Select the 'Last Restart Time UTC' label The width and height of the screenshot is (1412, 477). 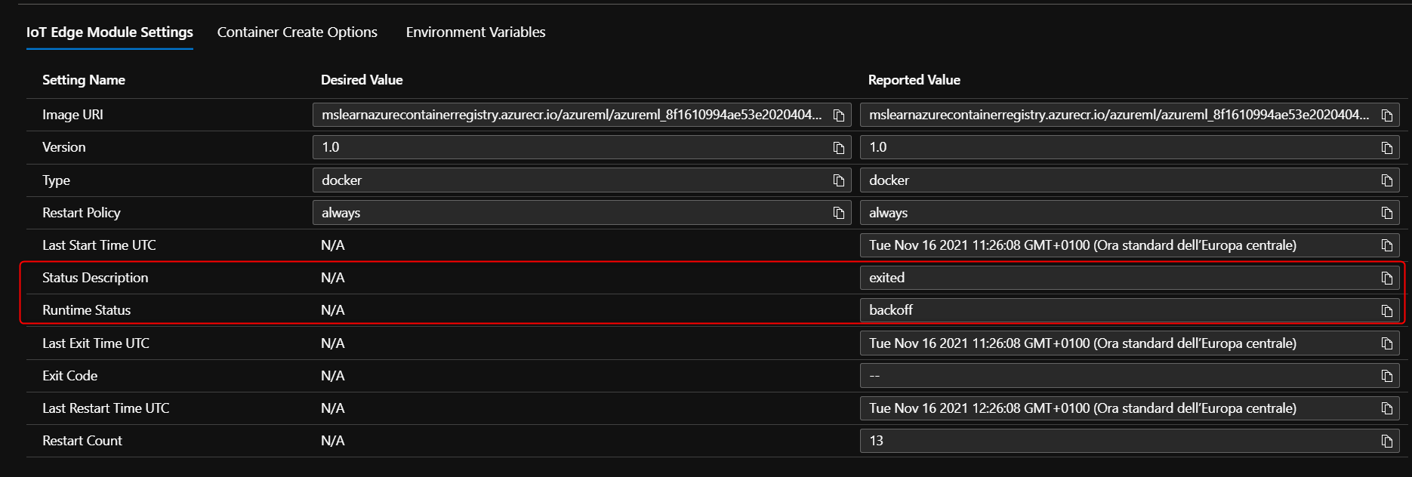pyautogui.click(x=106, y=408)
